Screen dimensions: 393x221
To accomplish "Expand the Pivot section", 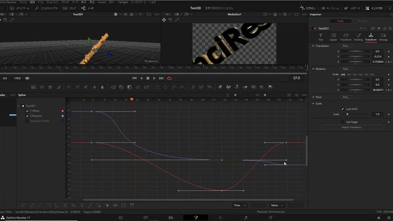I will 313,97.
